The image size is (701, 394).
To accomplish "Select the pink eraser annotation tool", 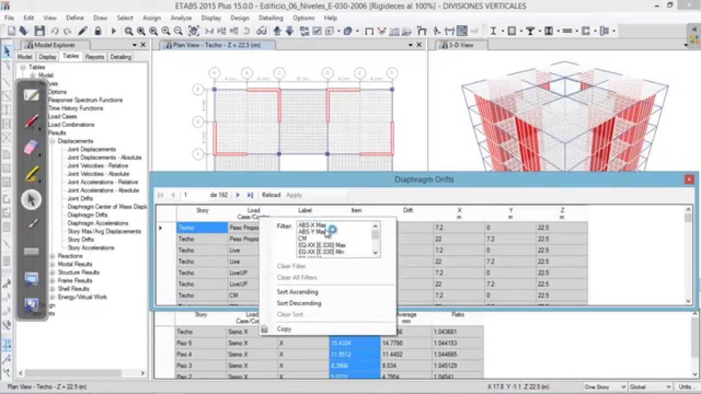I will [31, 147].
